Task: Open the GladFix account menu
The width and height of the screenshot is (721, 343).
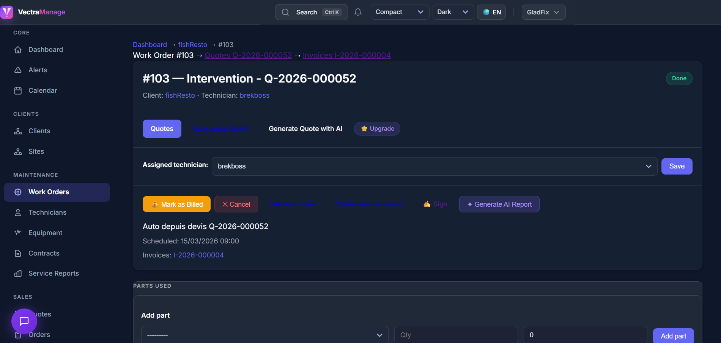Action: (x=543, y=12)
